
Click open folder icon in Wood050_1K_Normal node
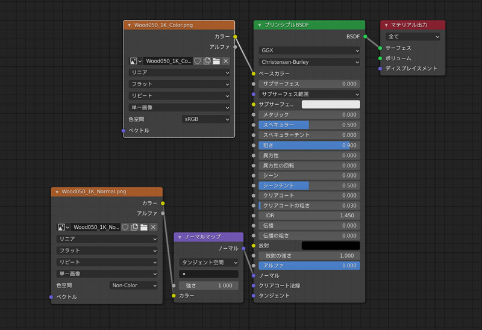(x=144, y=227)
